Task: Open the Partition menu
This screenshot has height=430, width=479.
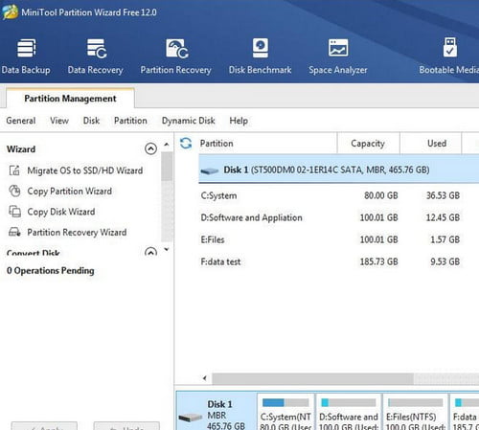Action: coord(130,121)
